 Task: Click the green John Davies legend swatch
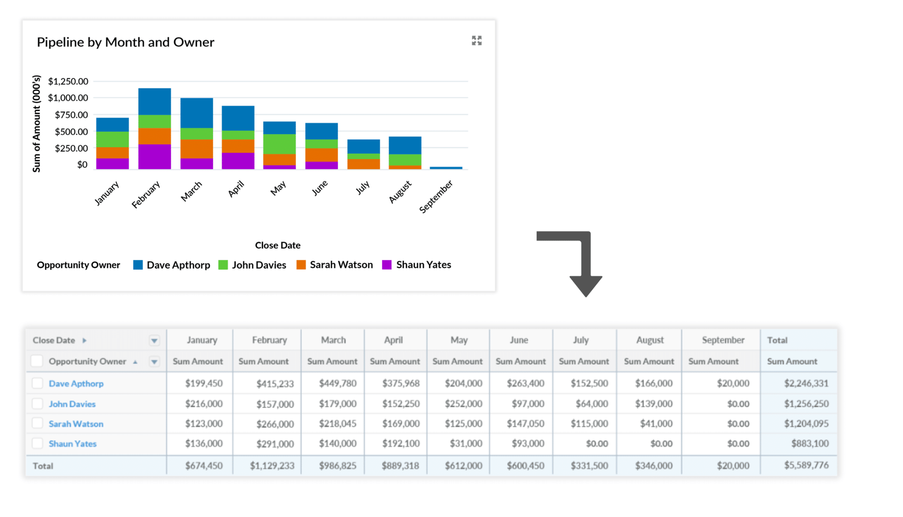point(223,264)
